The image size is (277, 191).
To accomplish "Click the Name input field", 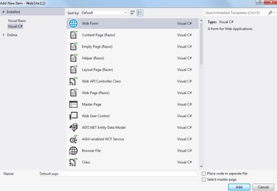I will click(x=118, y=173).
